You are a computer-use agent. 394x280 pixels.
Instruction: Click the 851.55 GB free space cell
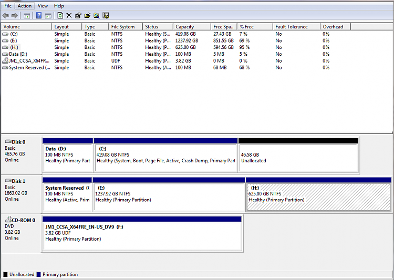[x=223, y=41]
